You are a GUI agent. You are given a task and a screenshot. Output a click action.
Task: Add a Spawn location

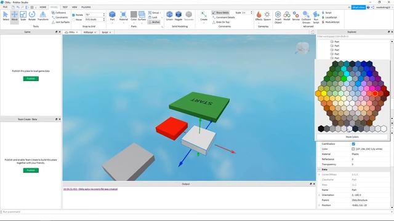(x=267, y=16)
